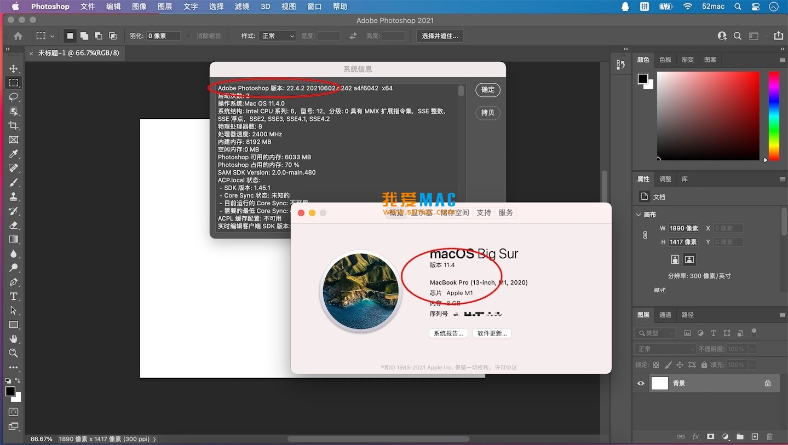Screen dimensions: 788x445
Task: Select the Hand tool
Action: tap(14, 339)
